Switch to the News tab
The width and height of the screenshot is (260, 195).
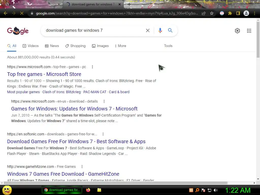click(52, 46)
